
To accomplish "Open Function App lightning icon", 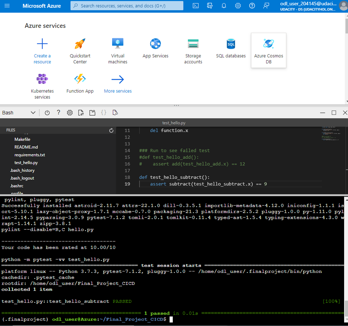I will point(80,79).
